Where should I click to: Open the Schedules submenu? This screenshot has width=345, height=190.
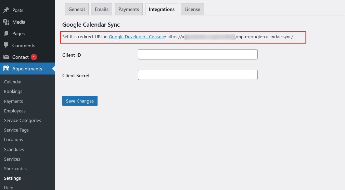point(14,149)
